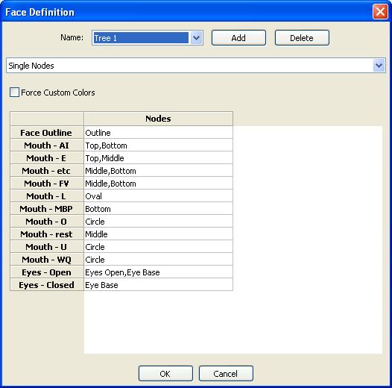Viewport: 392px width, 388px height.
Task: Click the Bottom cell for Mouth - MBP
Action: pyautogui.click(x=158, y=209)
